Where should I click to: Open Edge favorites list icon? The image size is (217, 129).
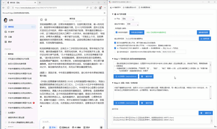[96, 8]
